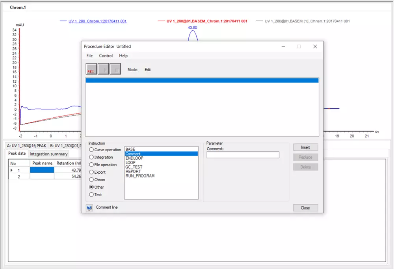This screenshot has height=269, width=394.
Task: Click the Insert button
Action: click(305, 147)
